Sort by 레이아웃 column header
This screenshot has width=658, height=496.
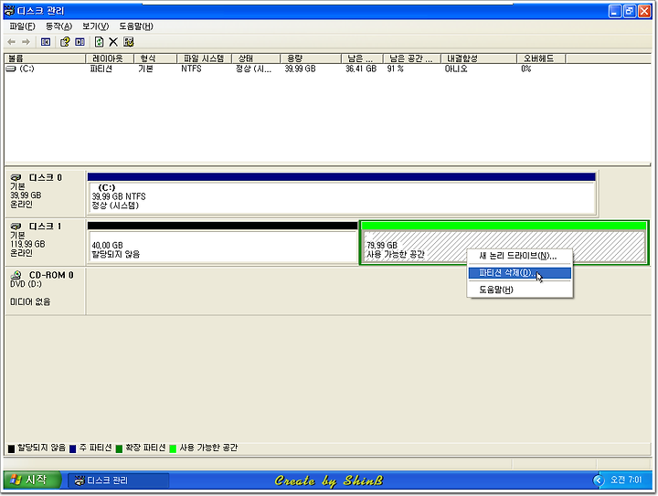tap(110, 58)
